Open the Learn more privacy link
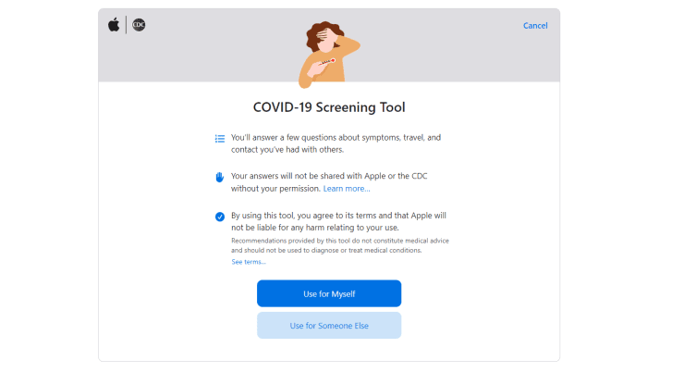This screenshot has height=385, width=684. point(347,189)
